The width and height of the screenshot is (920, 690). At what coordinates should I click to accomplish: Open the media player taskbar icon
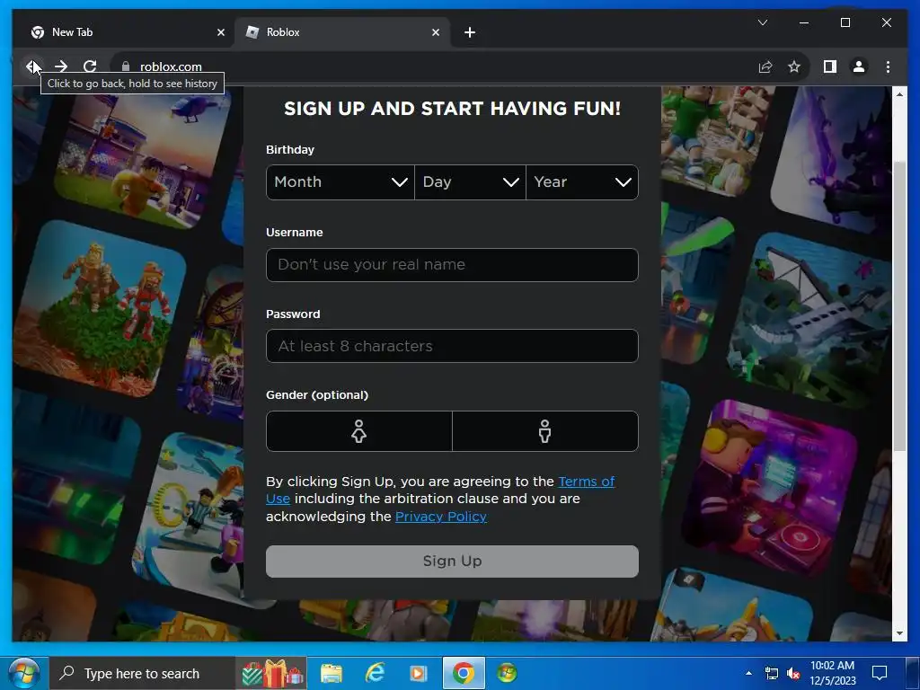click(419, 674)
